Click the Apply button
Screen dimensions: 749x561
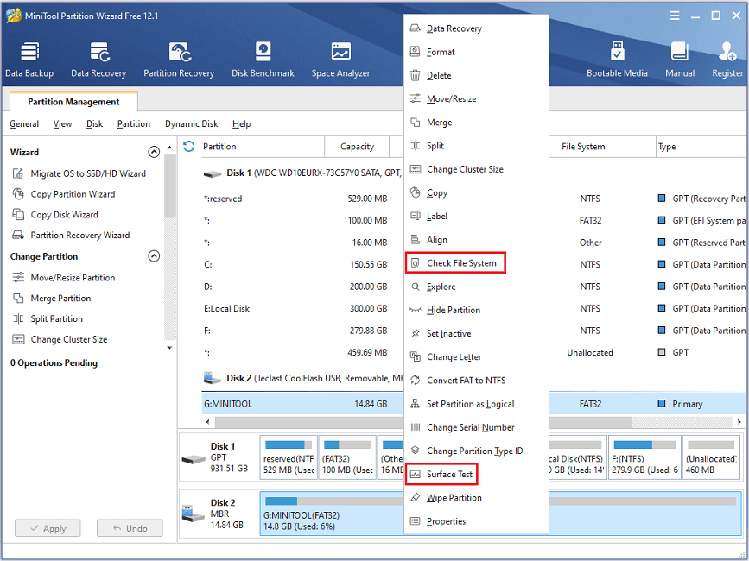pos(48,527)
